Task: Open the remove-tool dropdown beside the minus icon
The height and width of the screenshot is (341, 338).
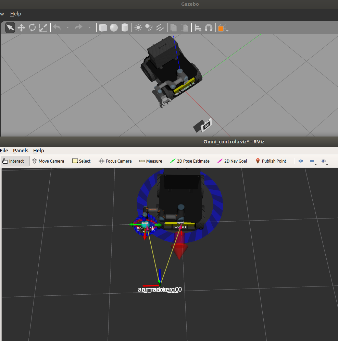Action: point(316,164)
